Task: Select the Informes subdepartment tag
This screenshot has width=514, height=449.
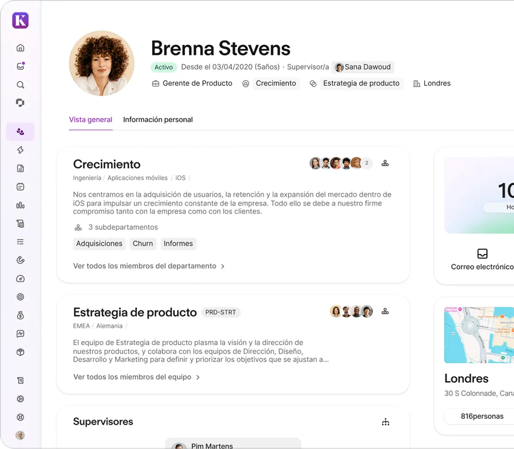Action: click(178, 244)
